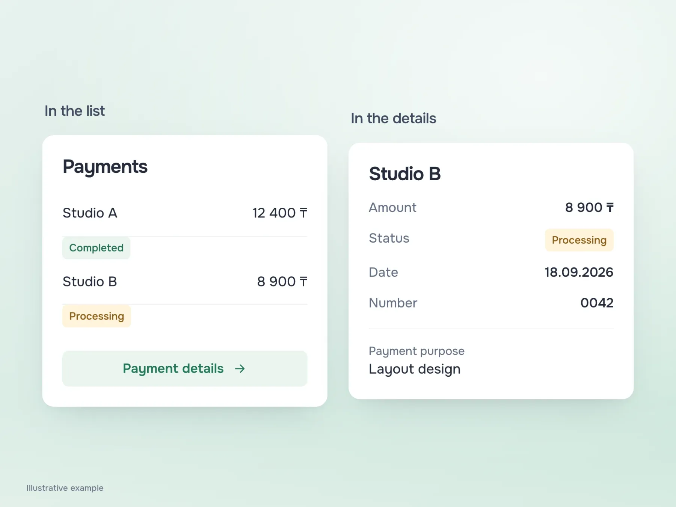Click the Completed status badge
676x507 pixels.
[x=96, y=248]
